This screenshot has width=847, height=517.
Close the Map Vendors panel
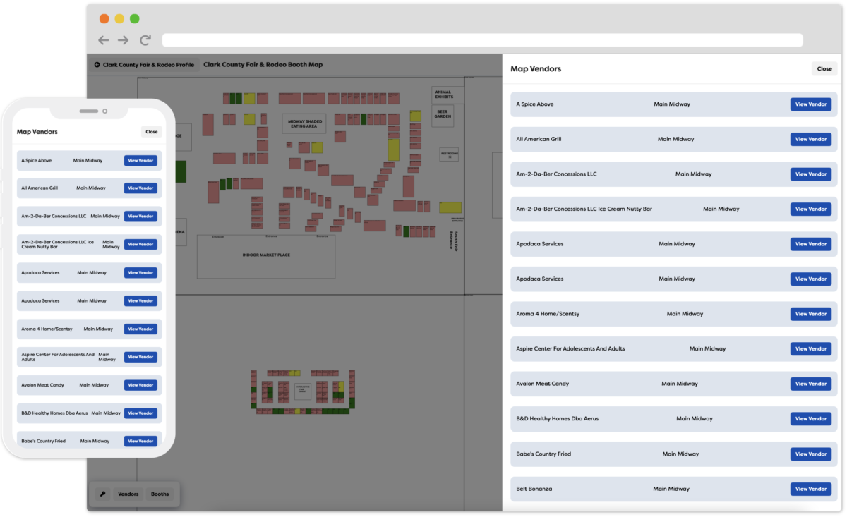824,68
